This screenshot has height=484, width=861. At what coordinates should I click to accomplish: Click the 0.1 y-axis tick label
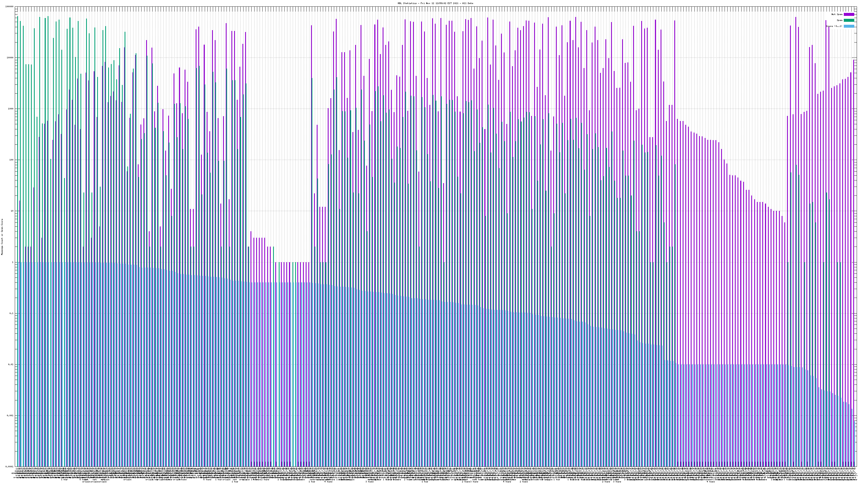pyautogui.click(x=12, y=313)
